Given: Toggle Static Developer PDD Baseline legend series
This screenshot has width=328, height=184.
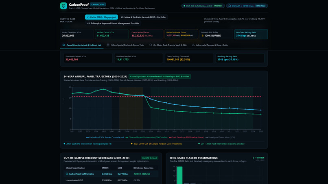Looking at the screenshot, I should click(186, 137).
